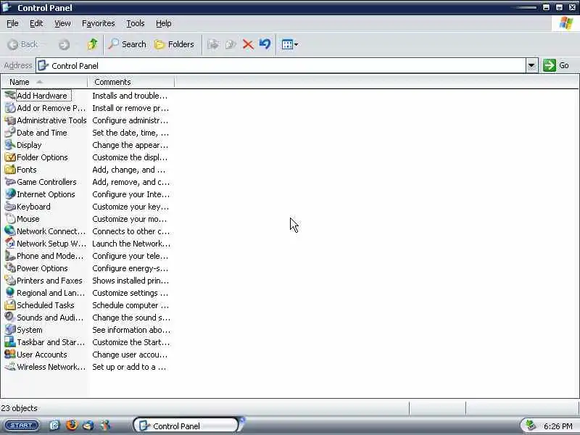
Task: Click the Copy To toolbar icon
Action: point(231,45)
